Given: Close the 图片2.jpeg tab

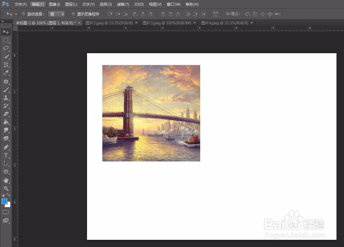Looking at the screenshot, I should coord(136,23).
